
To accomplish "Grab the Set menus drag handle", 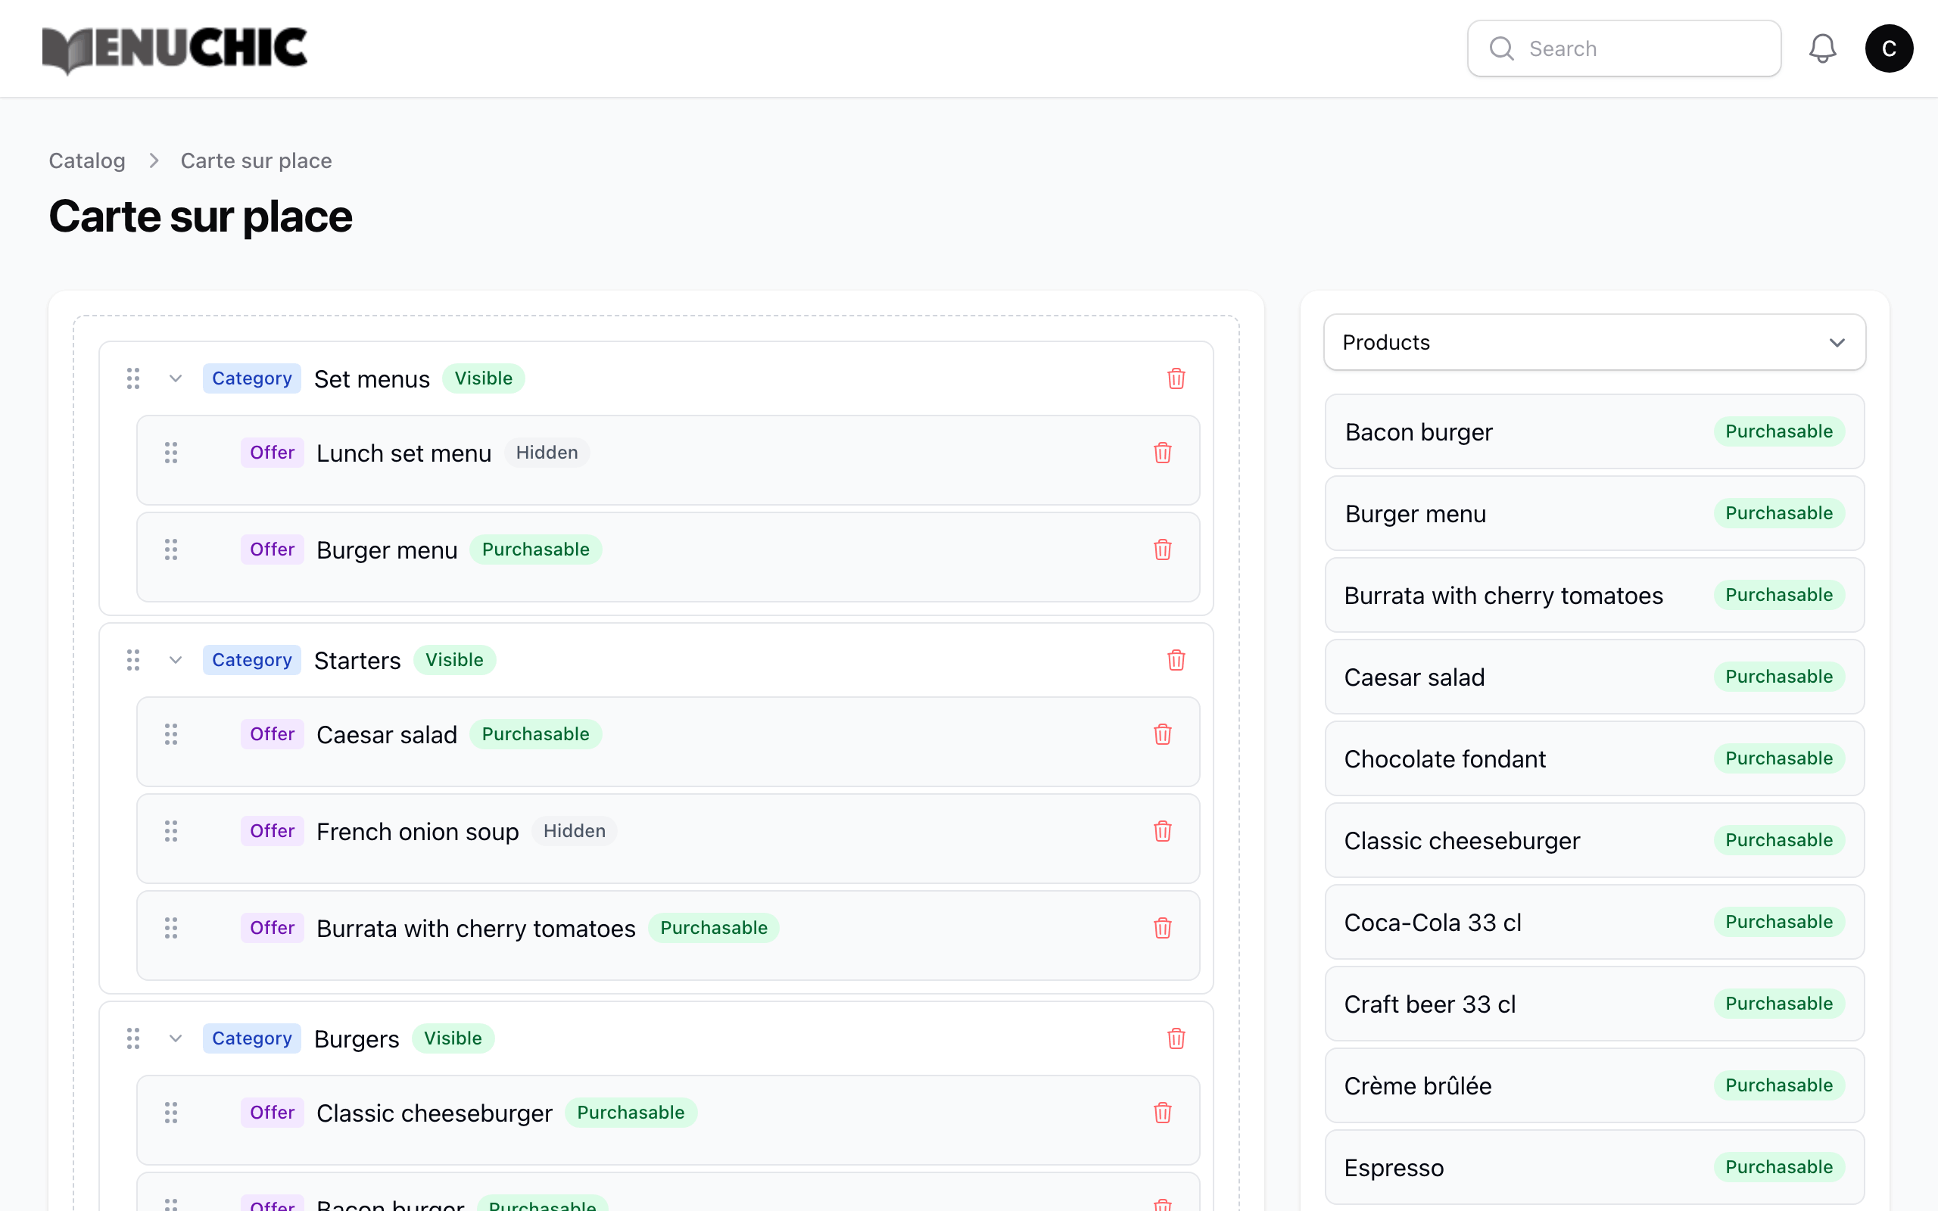I will pyautogui.click(x=133, y=378).
